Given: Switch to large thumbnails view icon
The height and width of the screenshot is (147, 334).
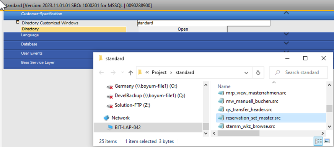Looking at the screenshot, I should 327,141.
